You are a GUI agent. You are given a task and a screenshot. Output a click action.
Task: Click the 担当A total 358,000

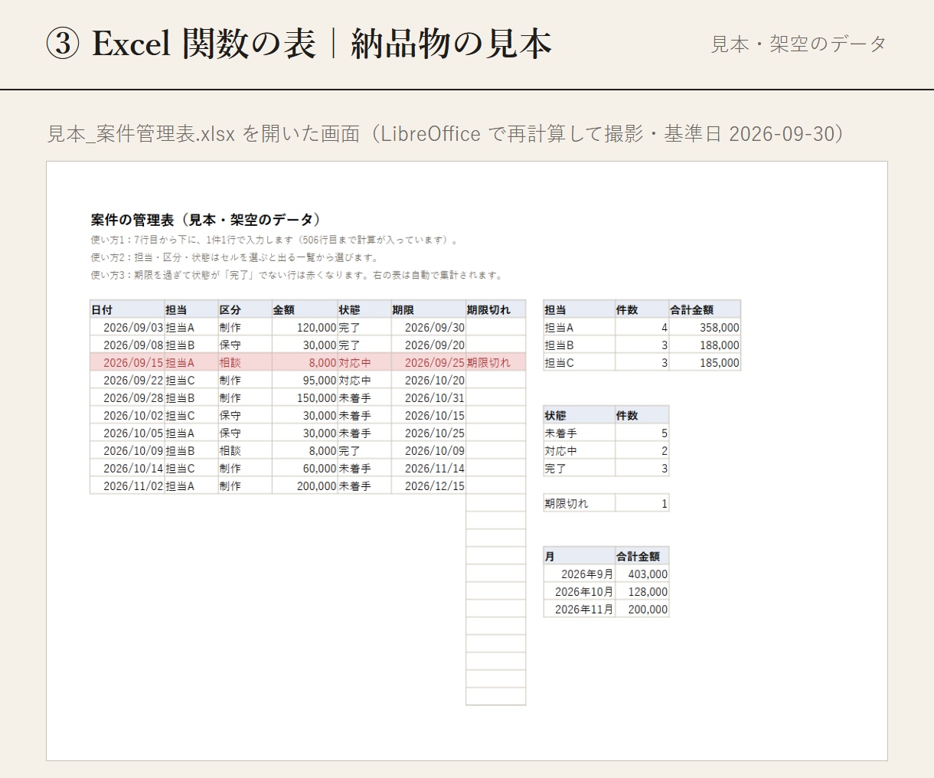pyautogui.click(x=705, y=327)
